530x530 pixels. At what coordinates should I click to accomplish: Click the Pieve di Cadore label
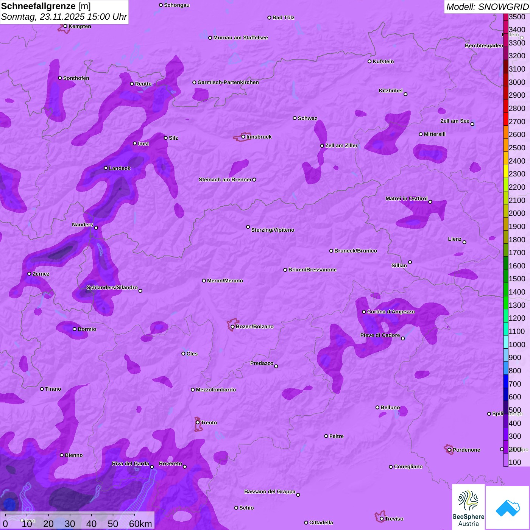pos(380,335)
